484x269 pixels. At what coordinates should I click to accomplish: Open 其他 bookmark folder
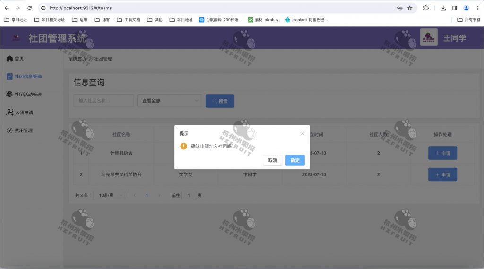coord(155,20)
